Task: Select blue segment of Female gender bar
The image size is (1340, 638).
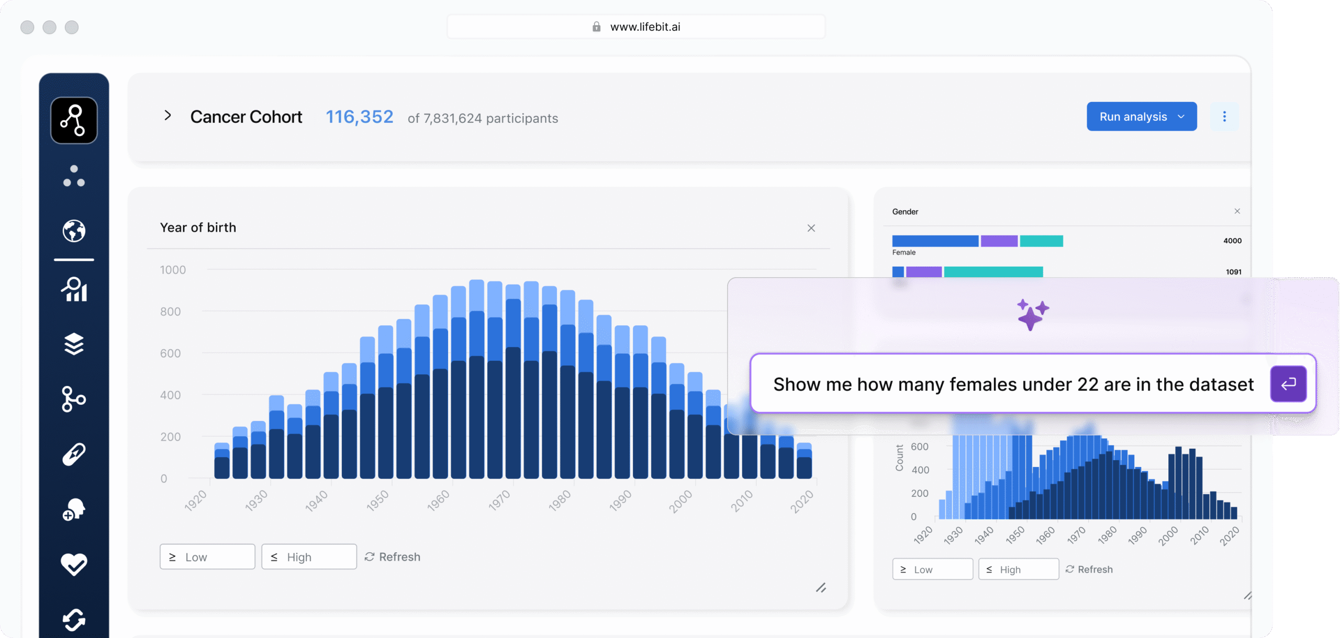Action: [935, 241]
